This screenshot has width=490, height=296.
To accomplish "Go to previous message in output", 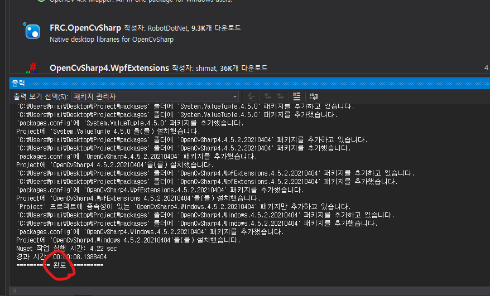I will [x=268, y=96].
